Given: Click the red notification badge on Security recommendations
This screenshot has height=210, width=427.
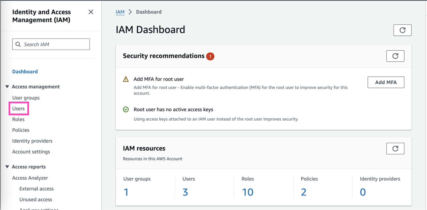Looking at the screenshot, I should point(210,56).
